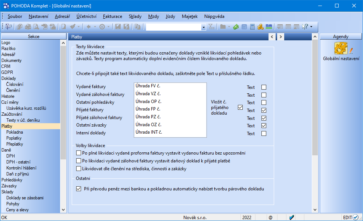Click the Globální nastavení agenda icon
The image size is (363, 221).
pos(344,48)
